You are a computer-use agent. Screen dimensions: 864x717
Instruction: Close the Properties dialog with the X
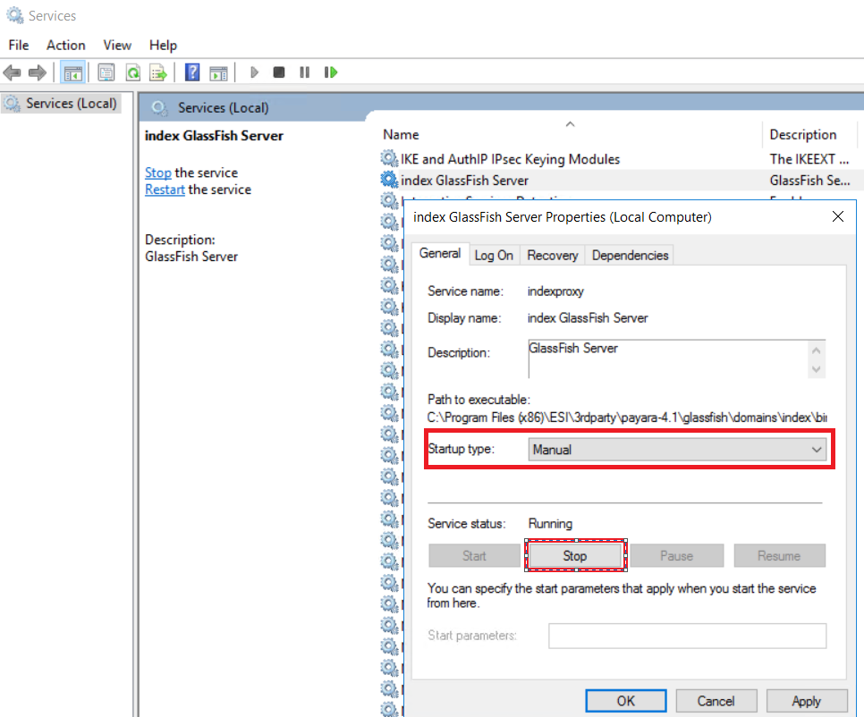pyautogui.click(x=837, y=216)
